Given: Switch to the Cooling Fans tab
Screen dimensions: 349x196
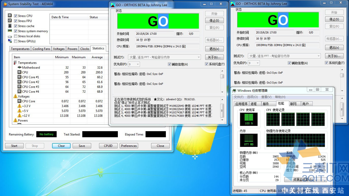Looking at the screenshot, I should tap(41, 49).
